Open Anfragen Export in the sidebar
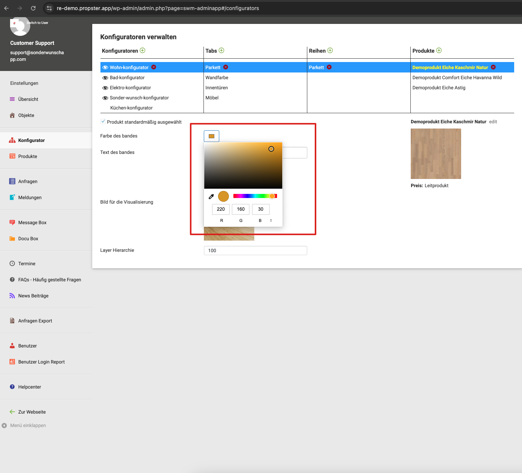 (x=35, y=321)
